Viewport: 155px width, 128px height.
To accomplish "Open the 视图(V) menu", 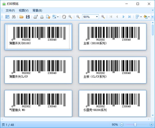I will [24, 11].
